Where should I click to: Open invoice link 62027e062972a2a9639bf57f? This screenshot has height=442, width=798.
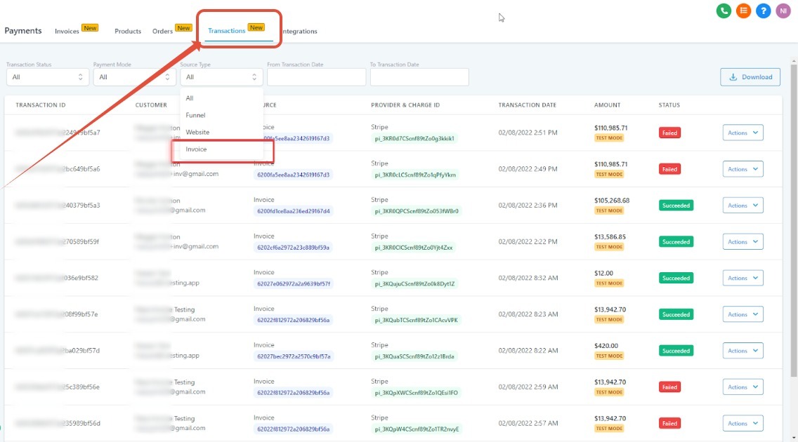pyautogui.click(x=293, y=283)
